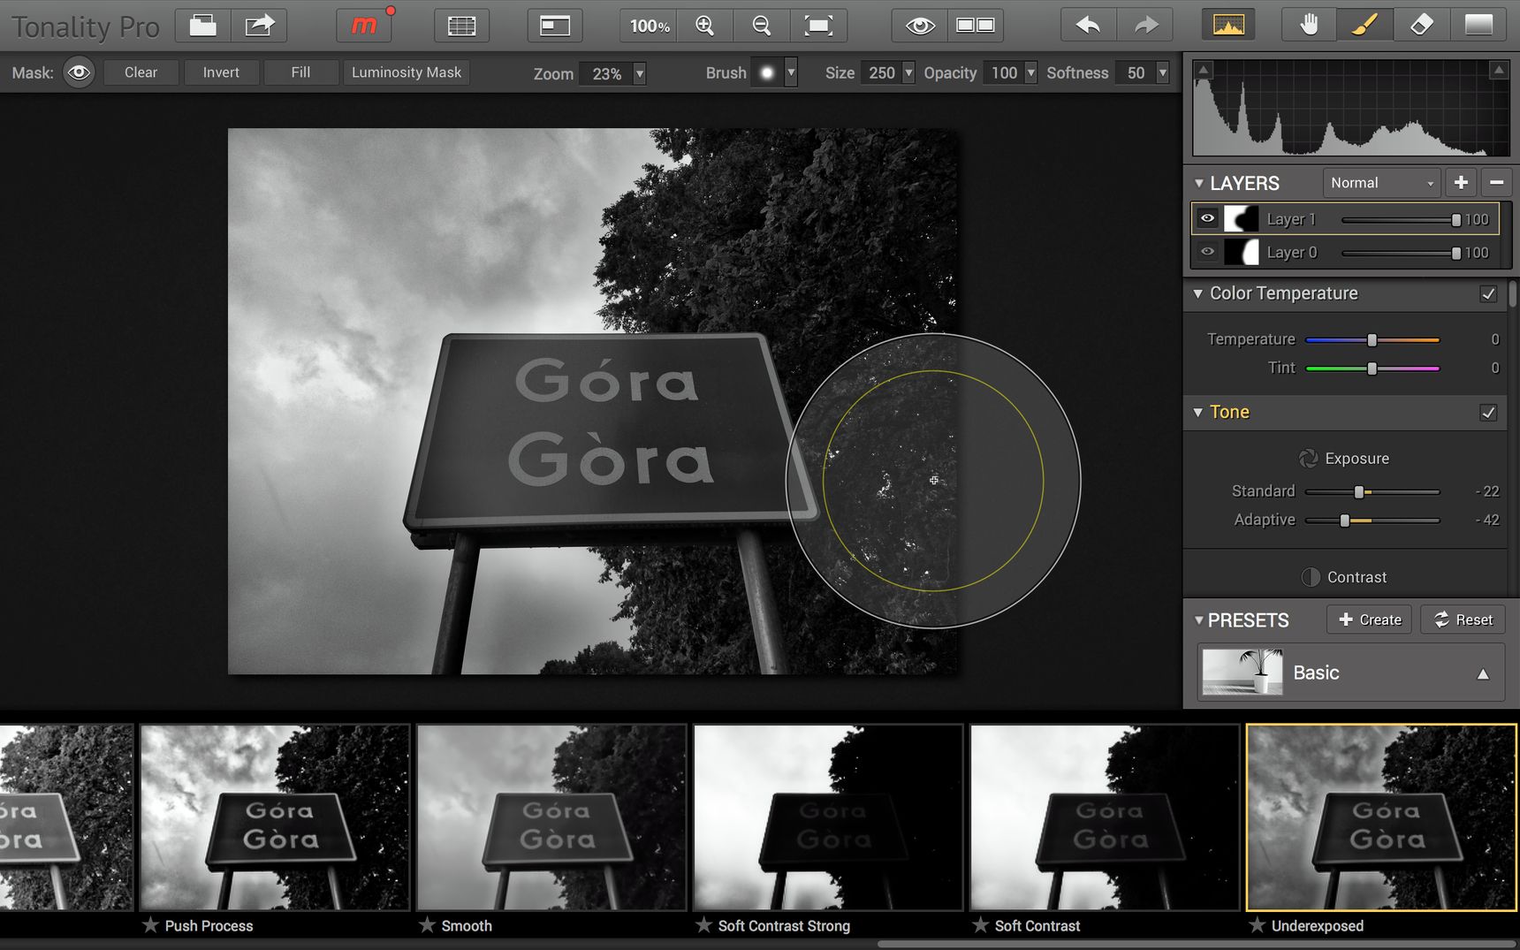Select the Gradient mask tool

tap(1478, 26)
